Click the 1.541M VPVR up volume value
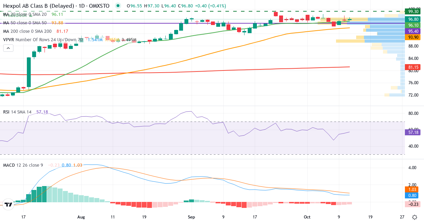The image size is (424, 222). click(x=95, y=40)
